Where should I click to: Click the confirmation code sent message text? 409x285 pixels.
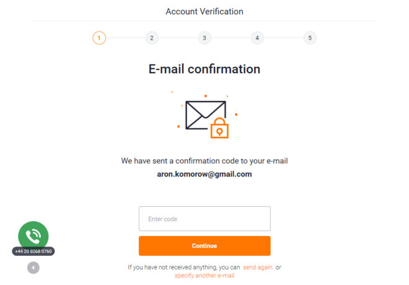pos(205,161)
